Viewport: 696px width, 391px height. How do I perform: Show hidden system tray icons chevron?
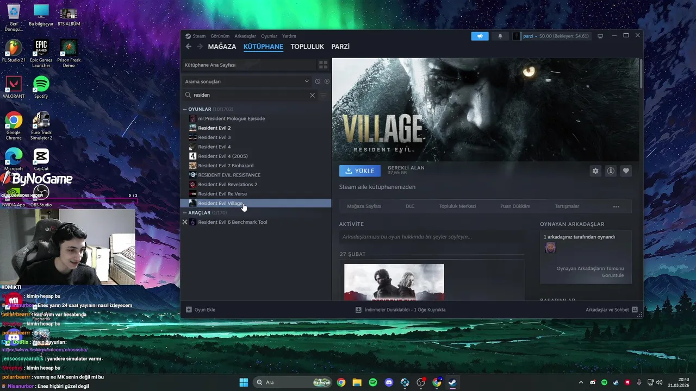point(581,382)
